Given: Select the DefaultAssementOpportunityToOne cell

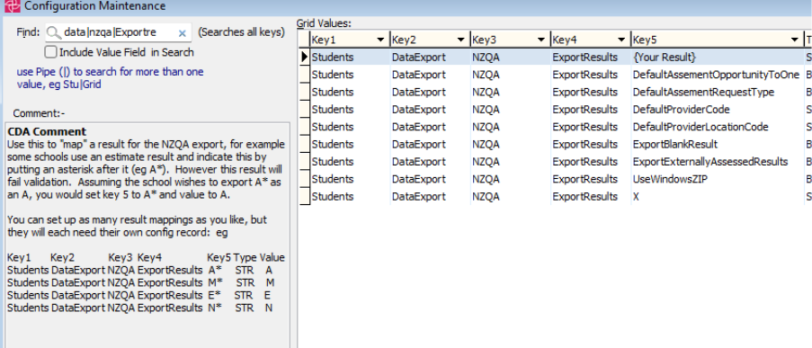Looking at the screenshot, I should click(718, 75).
